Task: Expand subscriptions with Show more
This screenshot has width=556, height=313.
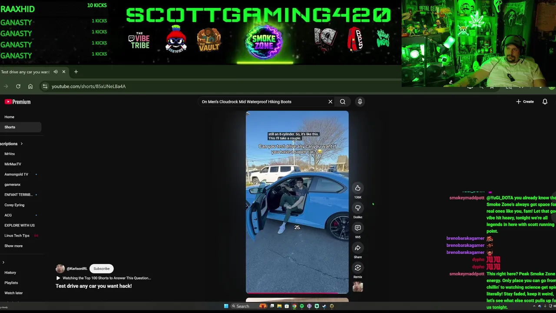Action: (x=13, y=246)
